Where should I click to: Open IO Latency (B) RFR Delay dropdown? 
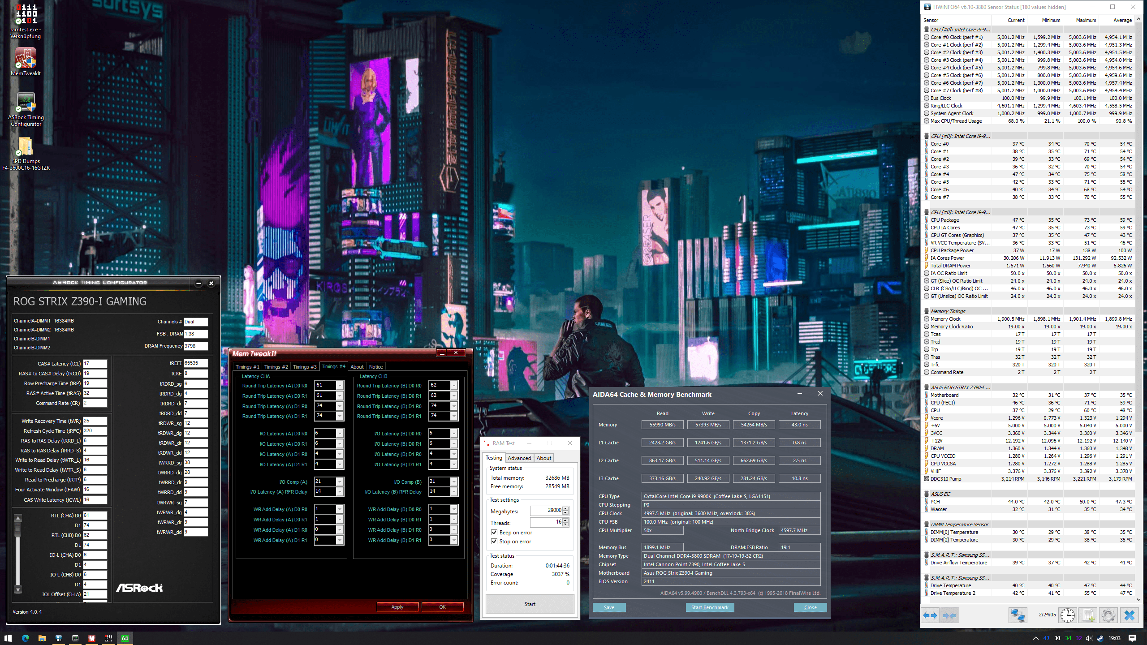[454, 492]
